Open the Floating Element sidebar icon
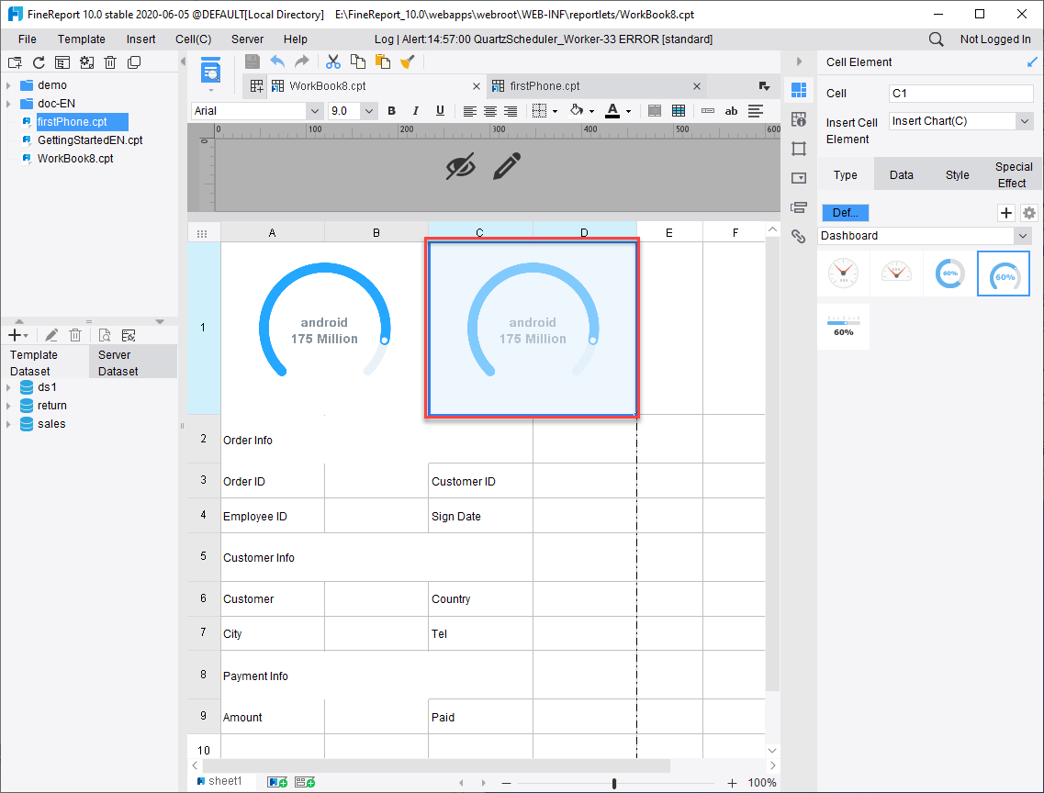This screenshot has height=793, width=1044. click(799, 149)
